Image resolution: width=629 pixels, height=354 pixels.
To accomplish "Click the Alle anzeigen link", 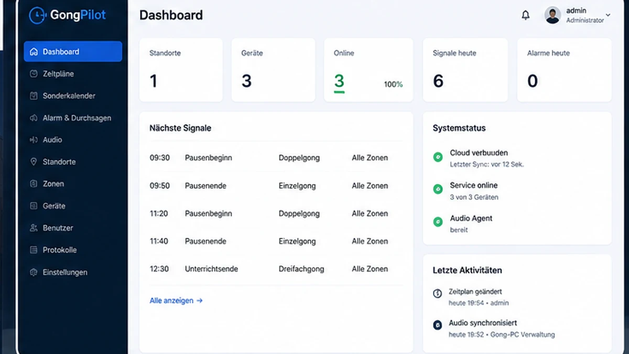I will pyautogui.click(x=176, y=301).
